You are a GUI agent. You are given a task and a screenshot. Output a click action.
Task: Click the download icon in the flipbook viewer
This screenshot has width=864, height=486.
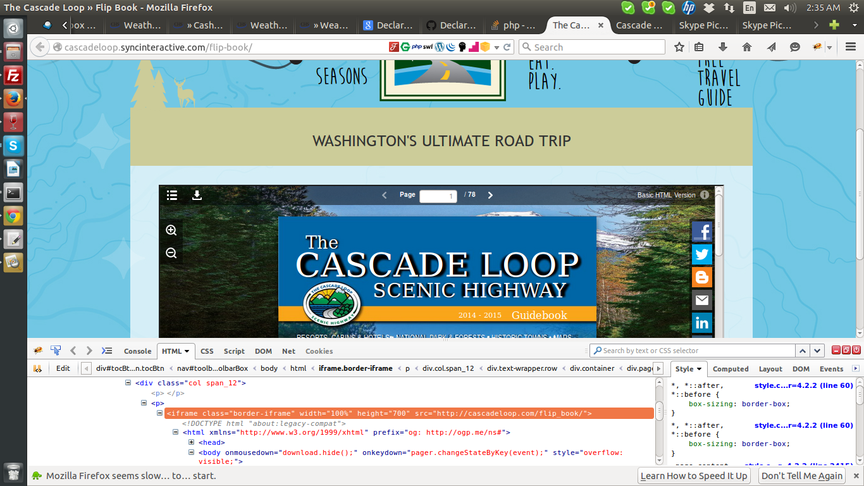tap(197, 196)
